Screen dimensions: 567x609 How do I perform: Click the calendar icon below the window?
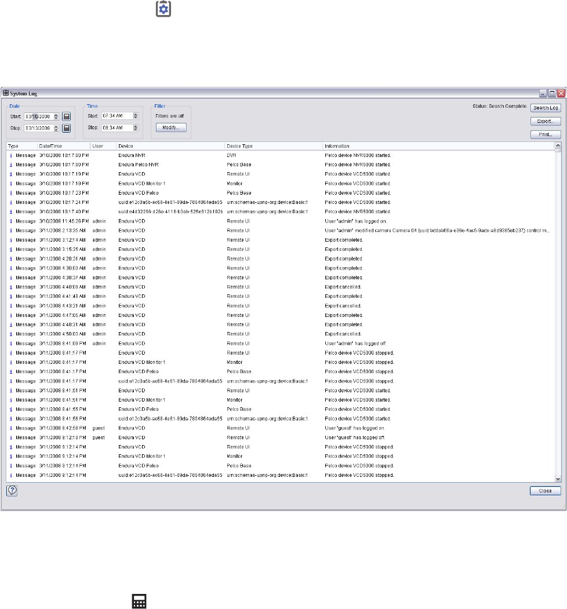click(139, 601)
